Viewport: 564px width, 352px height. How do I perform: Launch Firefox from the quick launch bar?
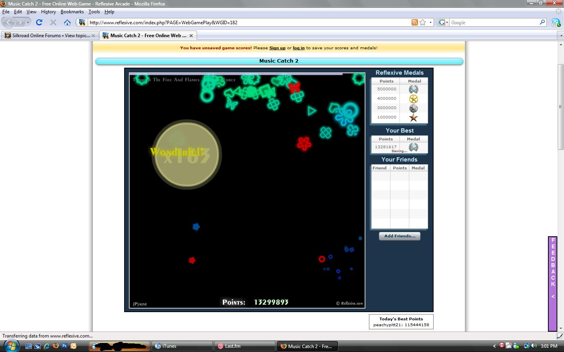point(56,346)
